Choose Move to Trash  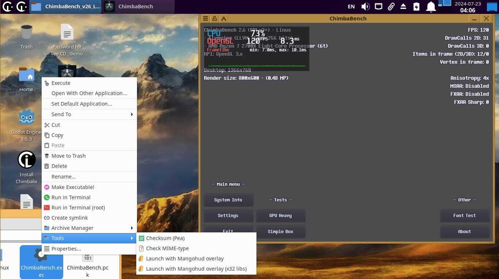coord(89,156)
